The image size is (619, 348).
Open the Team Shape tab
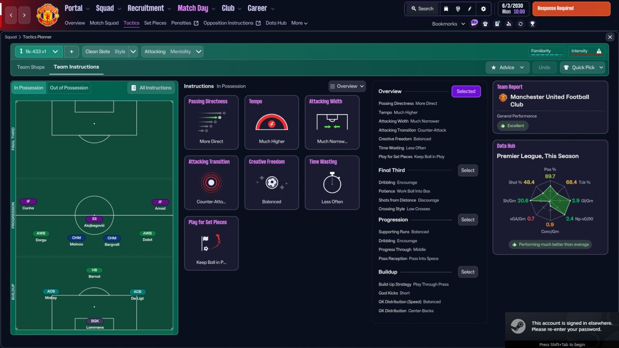click(x=31, y=67)
